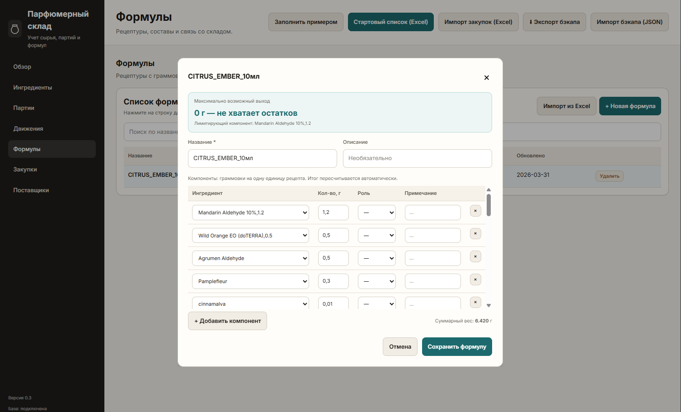Click the Описание input field

(x=417, y=158)
